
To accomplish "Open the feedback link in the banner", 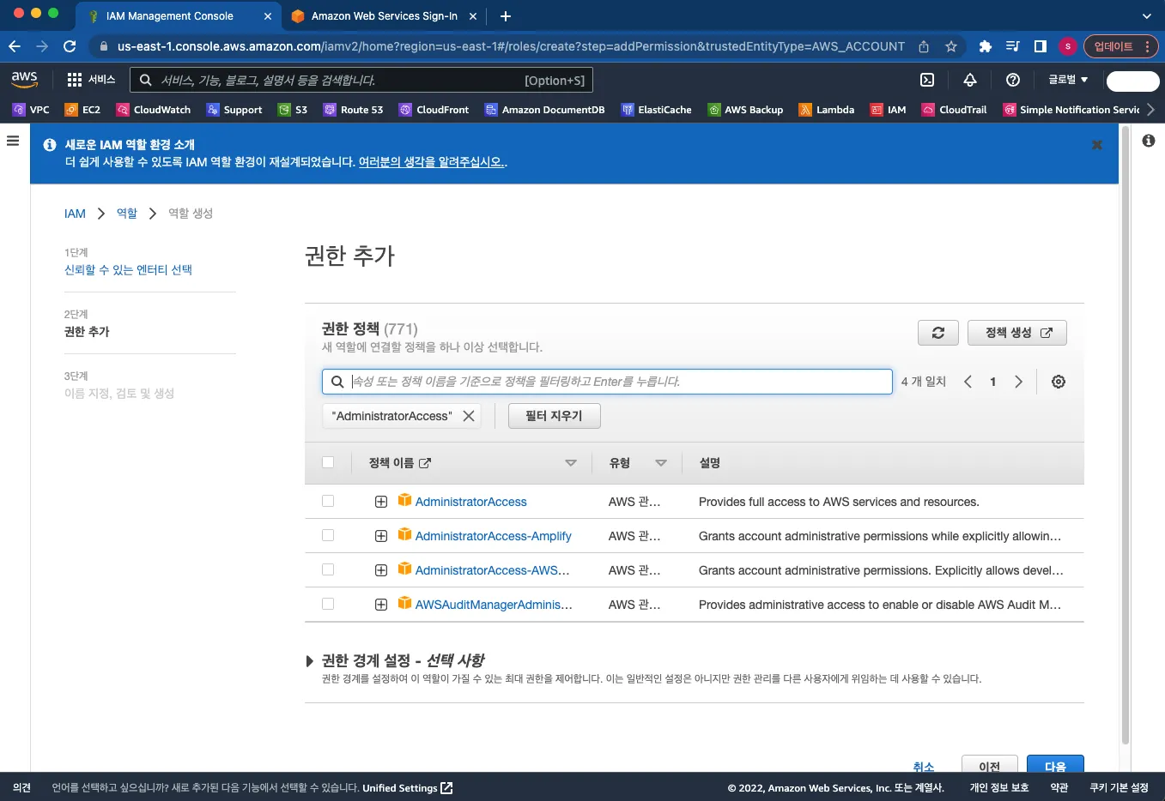I will point(432,161).
